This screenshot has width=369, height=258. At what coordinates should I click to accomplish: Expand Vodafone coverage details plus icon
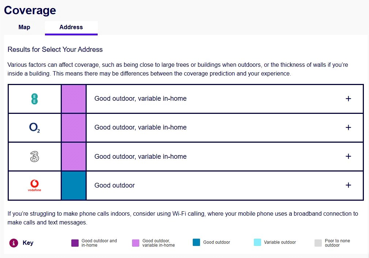pyautogui.click(x=348, y=185)
